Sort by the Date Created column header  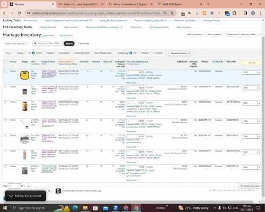click(x=66, y=61)
